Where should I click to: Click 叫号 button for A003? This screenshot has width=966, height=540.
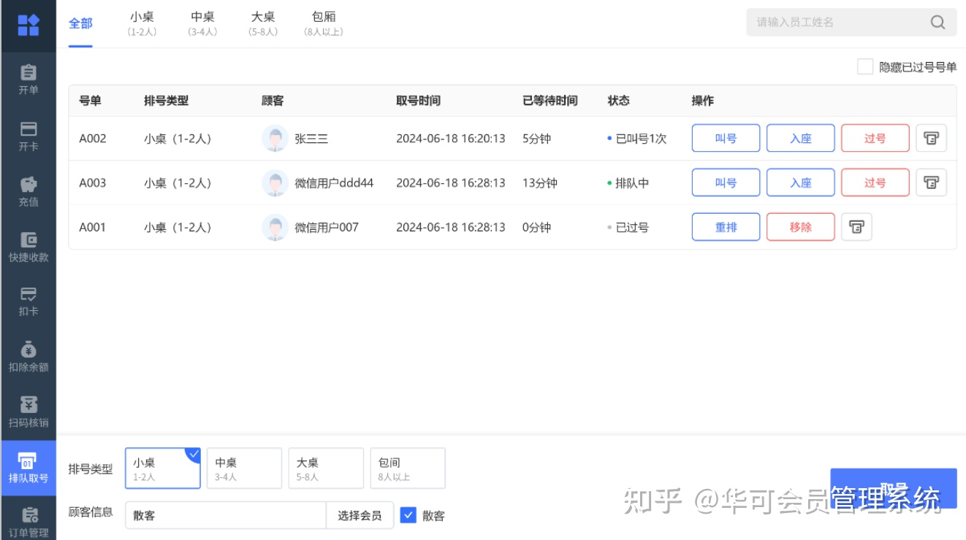point(726,182)
